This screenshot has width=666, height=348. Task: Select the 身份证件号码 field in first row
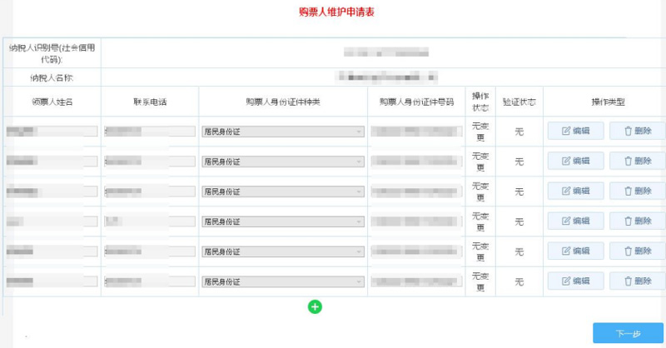pyautogui.click(x=416, y=132)
